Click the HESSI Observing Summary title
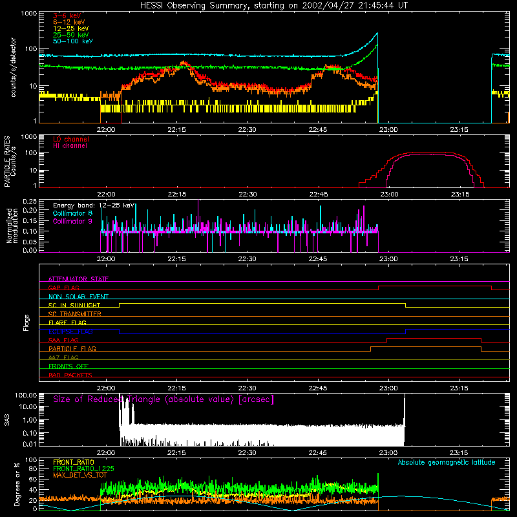 coord(274,6)
